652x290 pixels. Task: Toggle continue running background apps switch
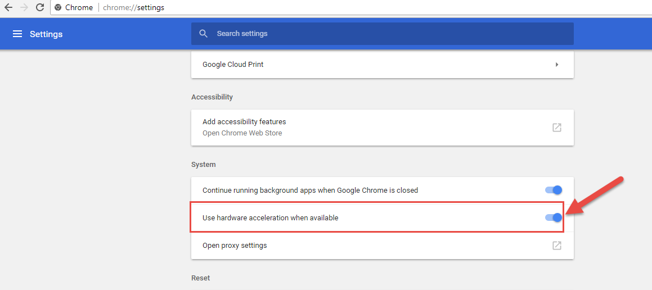coord(554,191)
